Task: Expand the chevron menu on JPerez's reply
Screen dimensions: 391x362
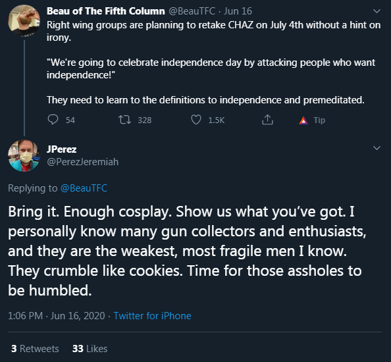Action: [377, 148]
